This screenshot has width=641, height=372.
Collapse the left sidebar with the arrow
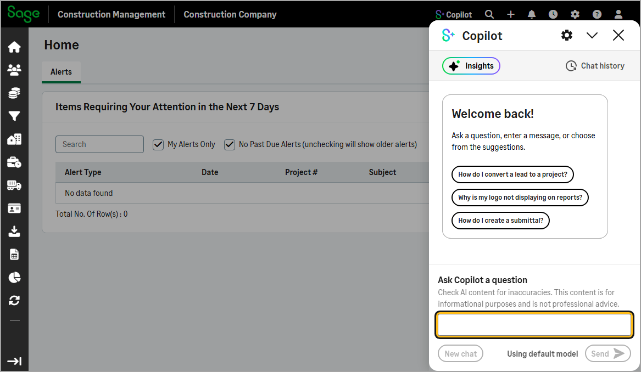point(15,362)
